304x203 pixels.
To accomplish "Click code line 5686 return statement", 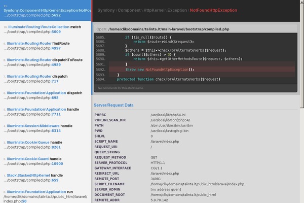I will click(x=164, y=42).
